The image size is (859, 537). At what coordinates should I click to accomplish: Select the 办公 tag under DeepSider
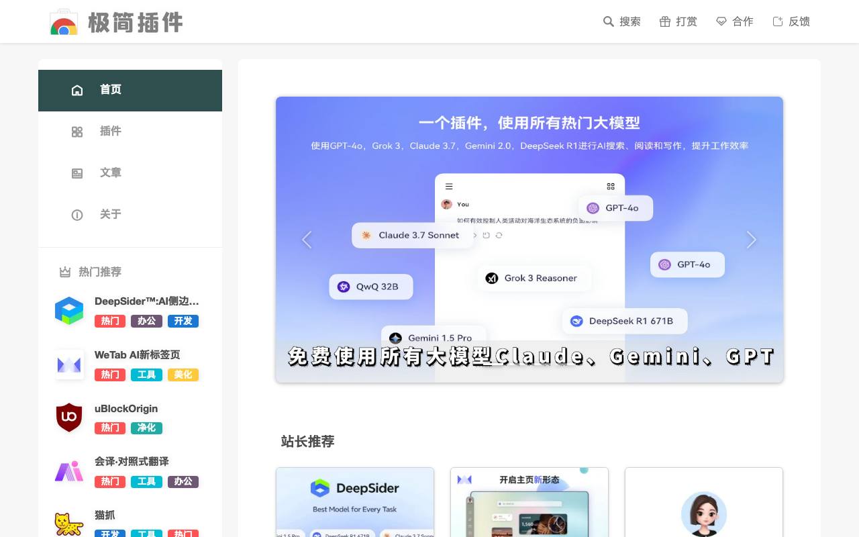(x=146, y=321)
